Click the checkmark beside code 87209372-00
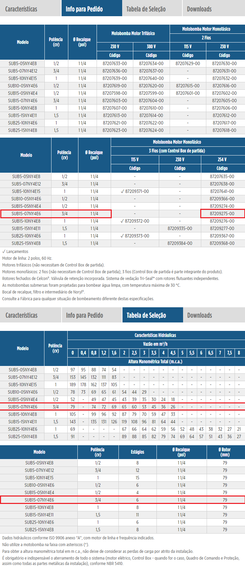245x567 pixels. click(122, 221)
